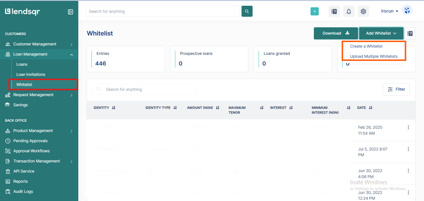Click the green search magnifier button
Image resolution: width=424 pixels, height=201 pixels.
[x=247, y=11]
